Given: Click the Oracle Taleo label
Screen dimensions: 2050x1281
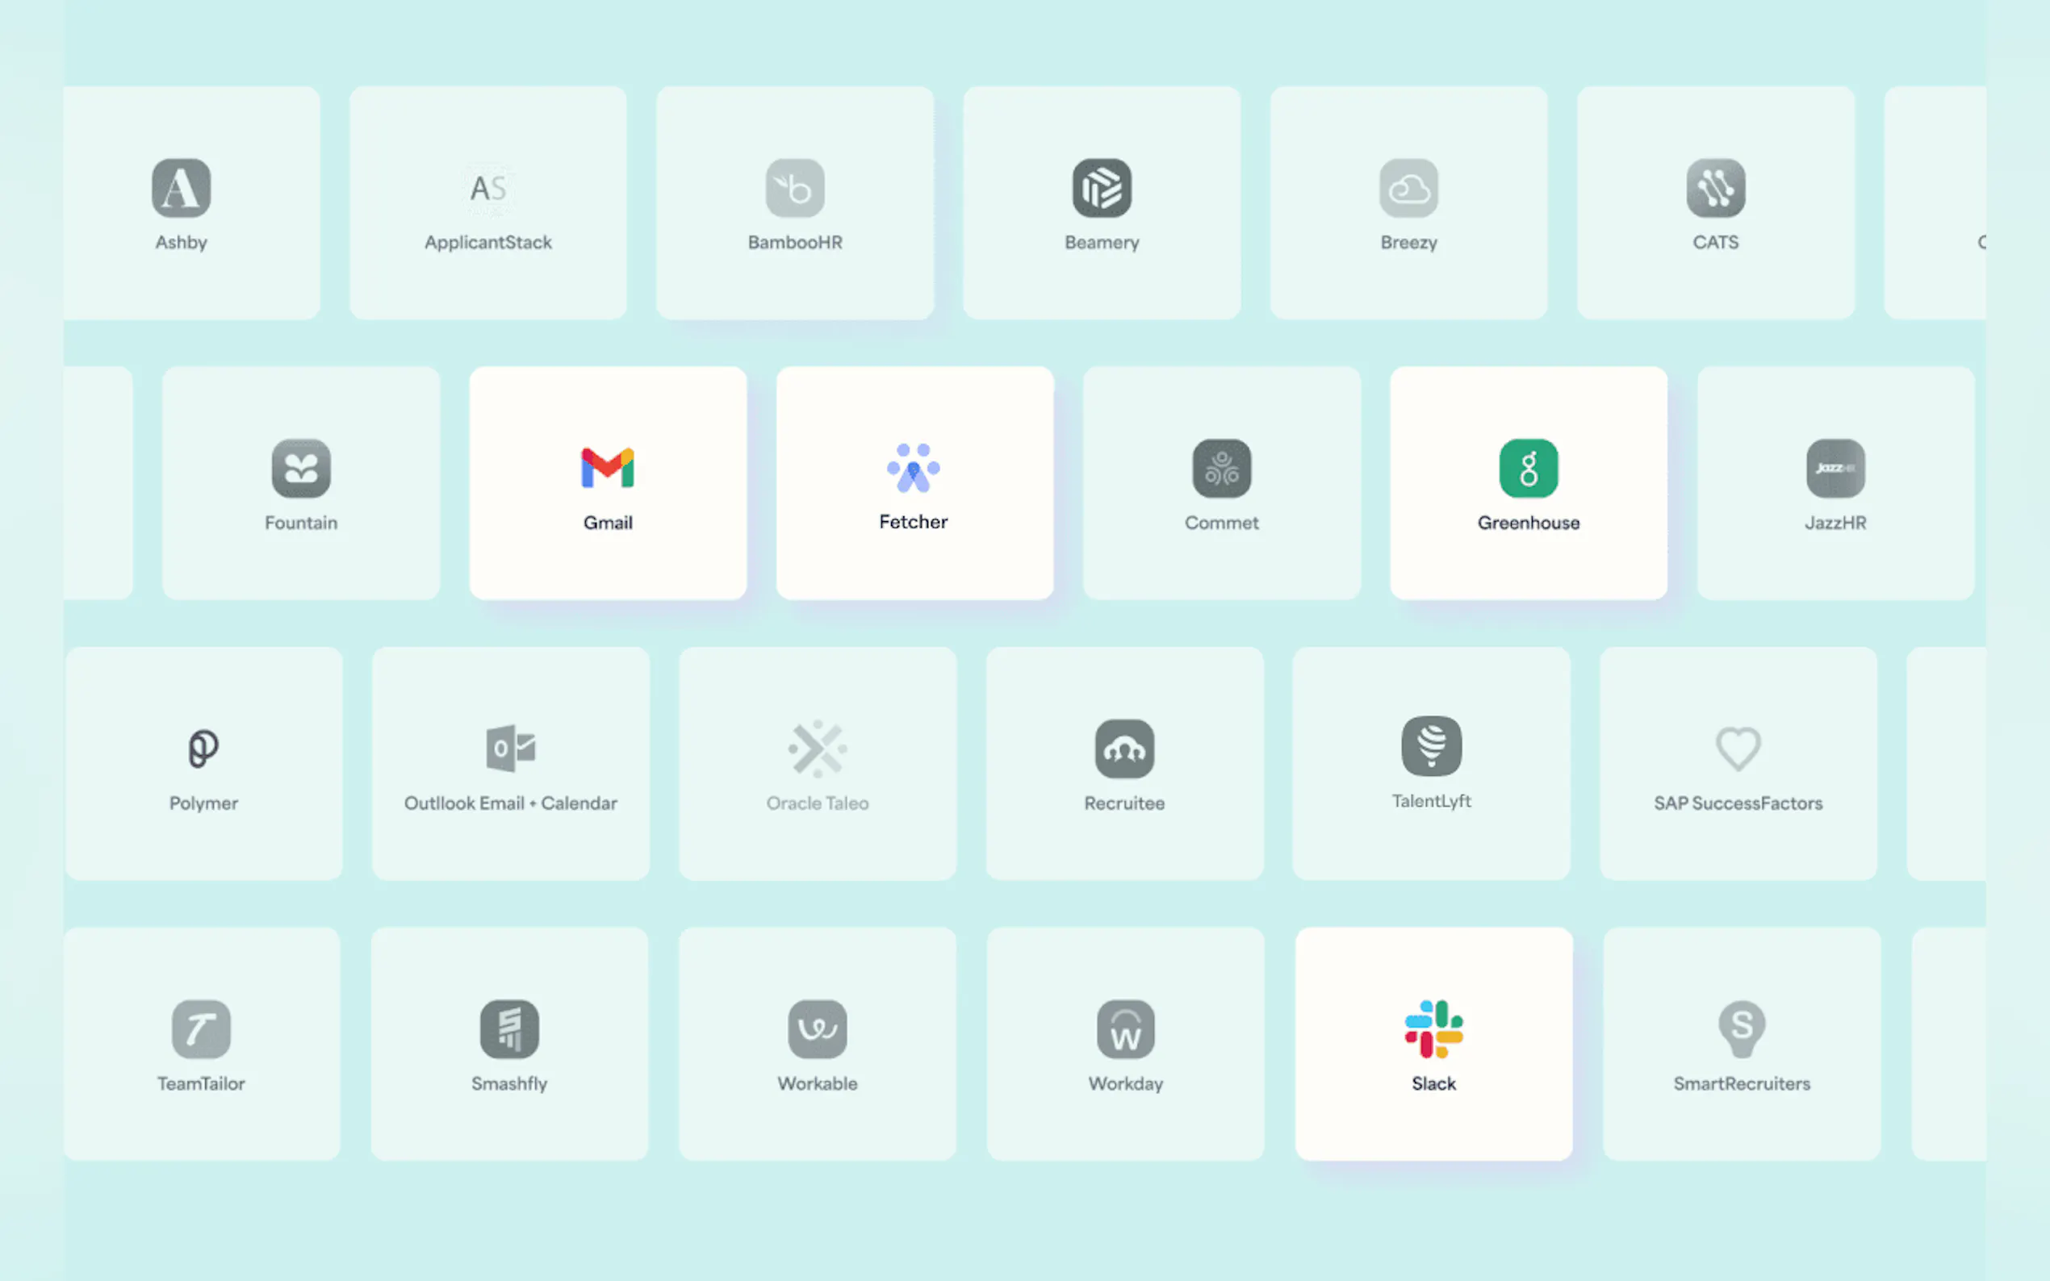Looking at the screenshot, I should pyautogui.click(x=817, y=803).
